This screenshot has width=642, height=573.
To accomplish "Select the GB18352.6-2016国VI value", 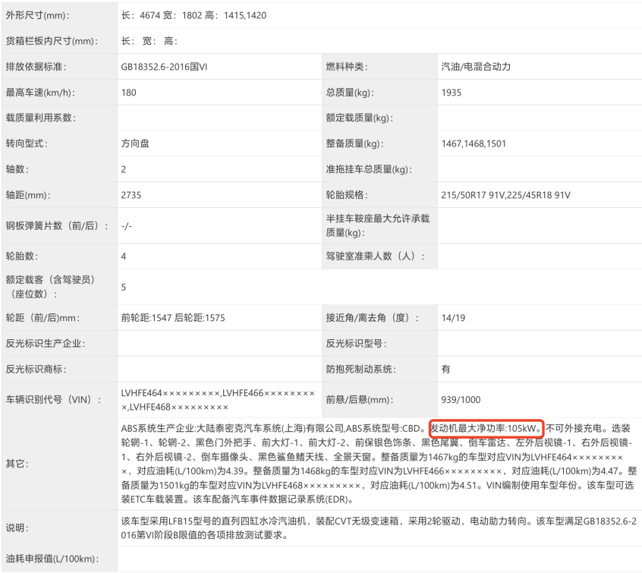I will (164, 67).
